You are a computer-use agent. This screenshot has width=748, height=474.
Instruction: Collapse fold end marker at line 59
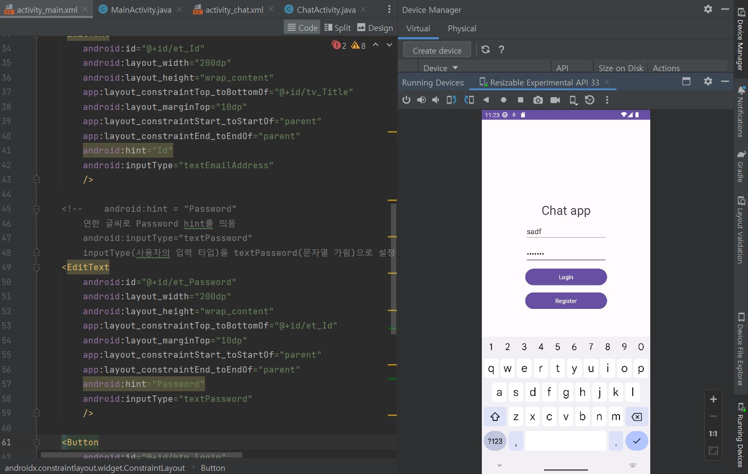click(37, 413)
